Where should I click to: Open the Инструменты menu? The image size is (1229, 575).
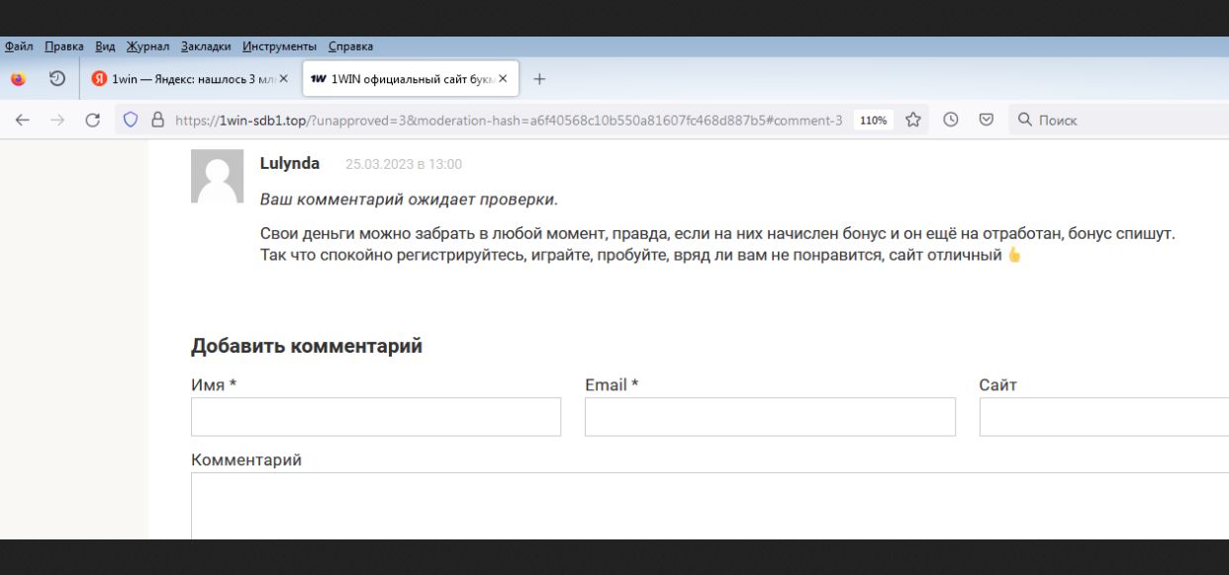click(x=279, y=46)
